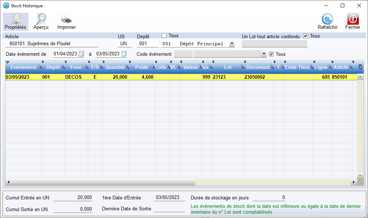
Task: Uncheck Tous for Un Lot tout article
Action: [306, 36]
